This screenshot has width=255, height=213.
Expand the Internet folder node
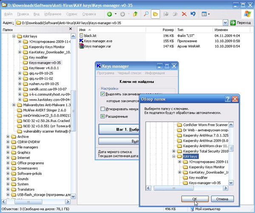click(x=8, y=157)
